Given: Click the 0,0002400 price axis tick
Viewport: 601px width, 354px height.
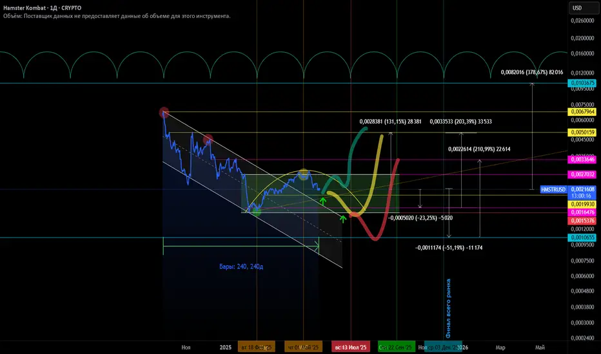Looking at the screenshot, I should 582,339.
